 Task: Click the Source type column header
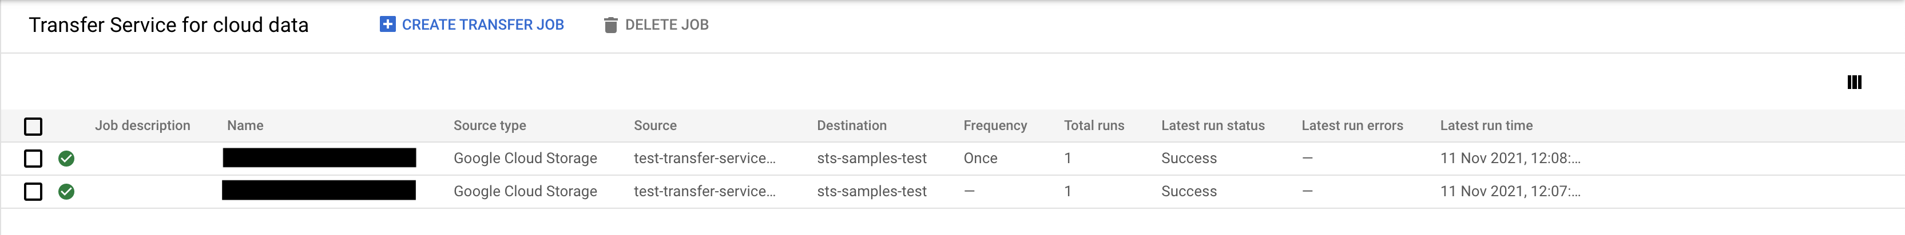(490, 125)
